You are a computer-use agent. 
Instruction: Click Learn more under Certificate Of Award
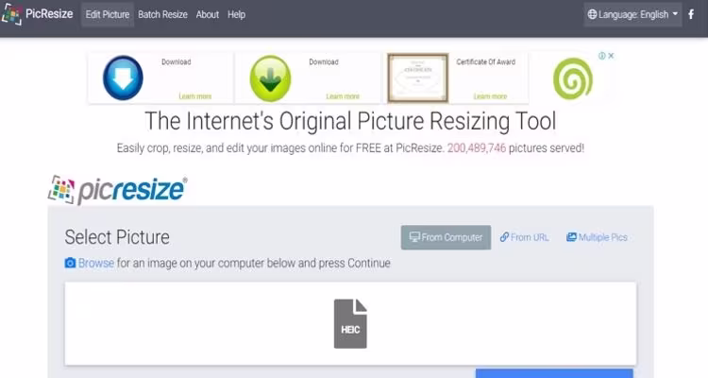(x=490, y=96)
